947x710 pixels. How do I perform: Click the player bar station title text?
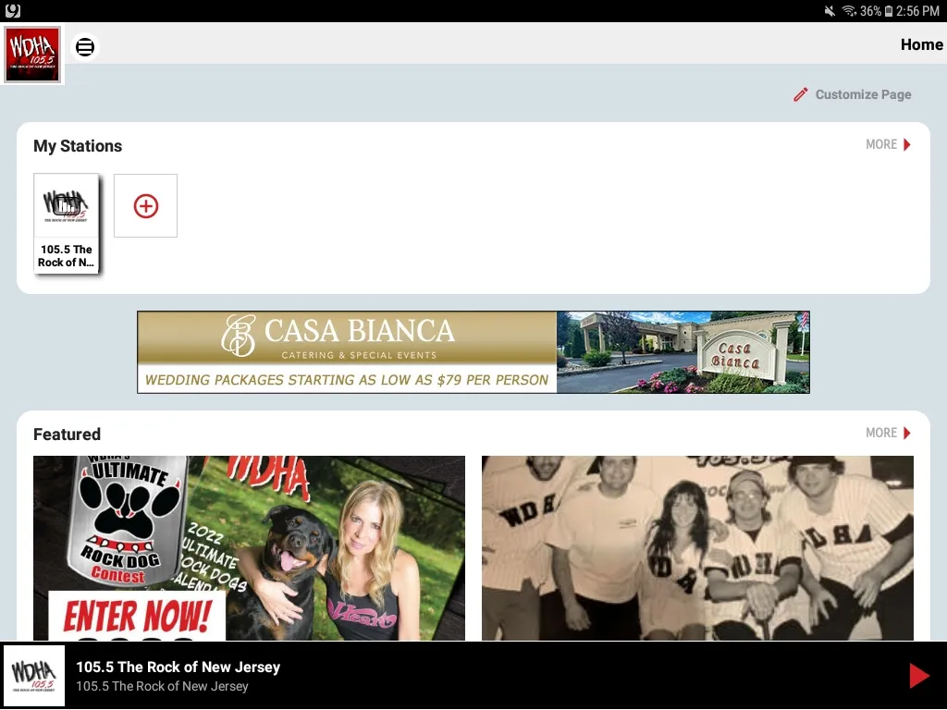point(178,667)
